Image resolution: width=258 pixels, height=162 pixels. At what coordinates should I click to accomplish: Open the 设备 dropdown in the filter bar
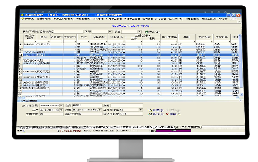(x=140, y=31)
